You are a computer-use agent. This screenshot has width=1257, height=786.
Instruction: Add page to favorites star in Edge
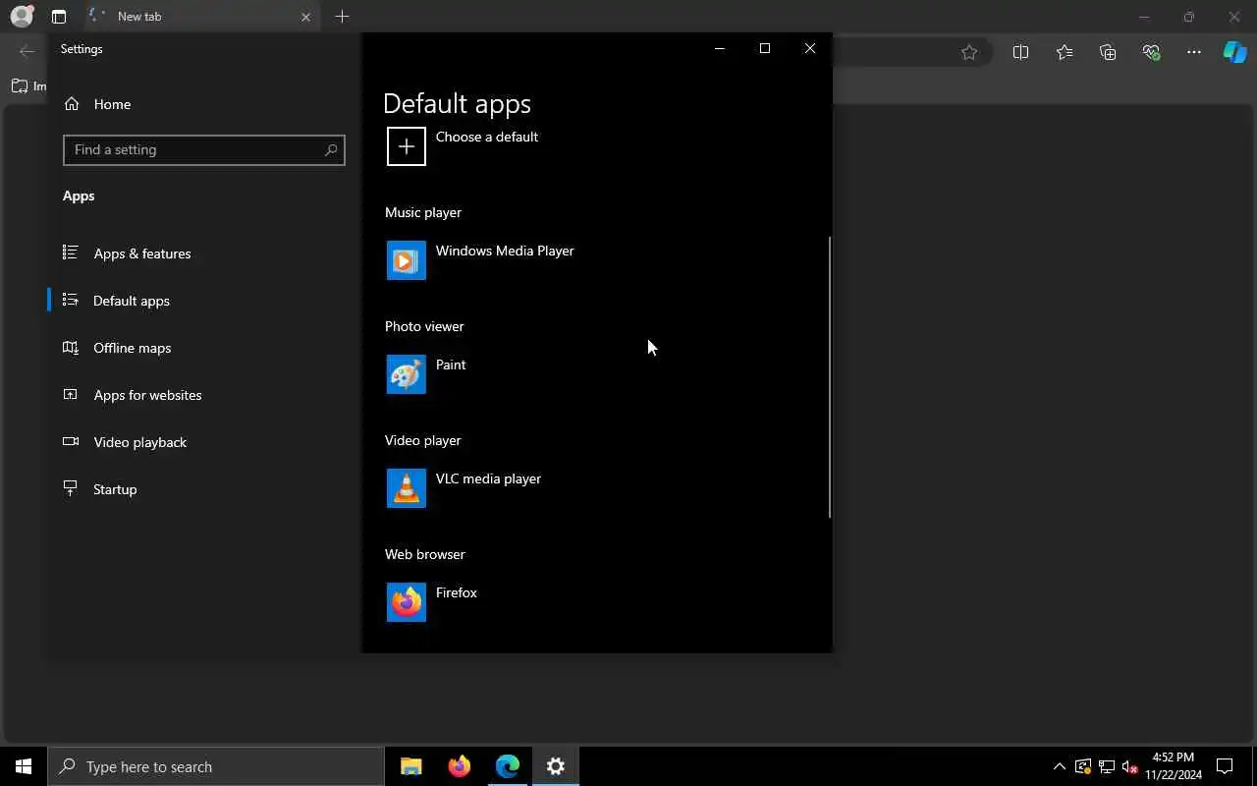969,52
